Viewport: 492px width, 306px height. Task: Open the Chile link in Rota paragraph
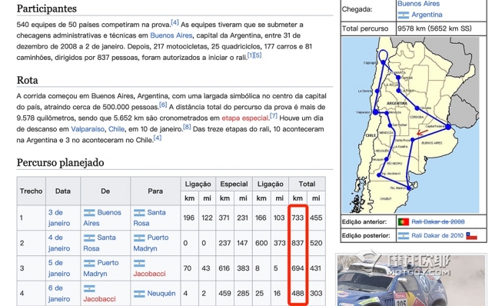click(x=116, y=129)
